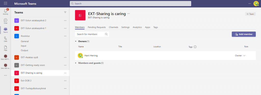The height and width of the screenshot is (95, 261).
Task: Open more options beside EXT-Sharing is caring title
Action: point(128,14)
